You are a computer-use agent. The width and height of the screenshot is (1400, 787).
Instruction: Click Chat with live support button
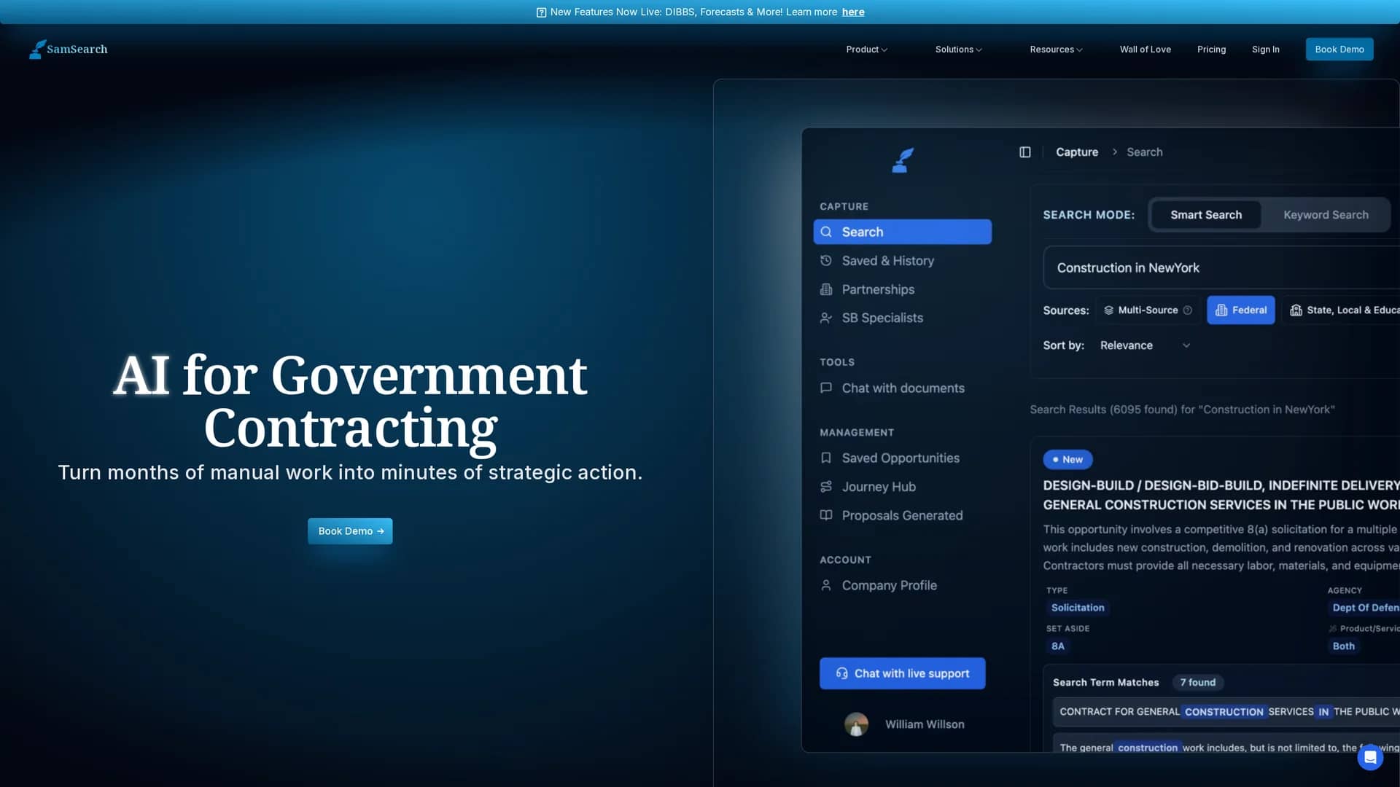(x=902, y=673)
